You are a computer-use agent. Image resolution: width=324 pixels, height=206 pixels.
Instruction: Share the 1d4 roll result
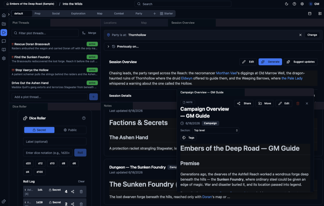73,192
